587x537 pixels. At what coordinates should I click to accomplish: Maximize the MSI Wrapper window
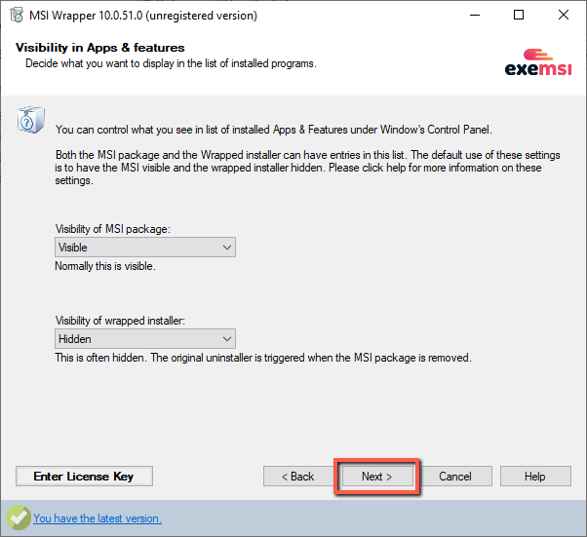pos(519,15)
